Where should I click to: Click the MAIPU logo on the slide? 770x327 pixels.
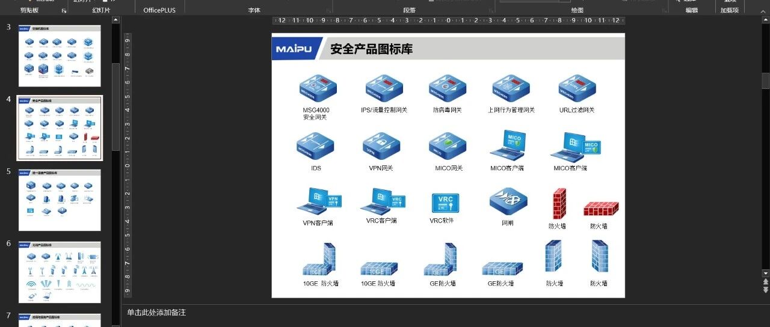tap(295, 49)
